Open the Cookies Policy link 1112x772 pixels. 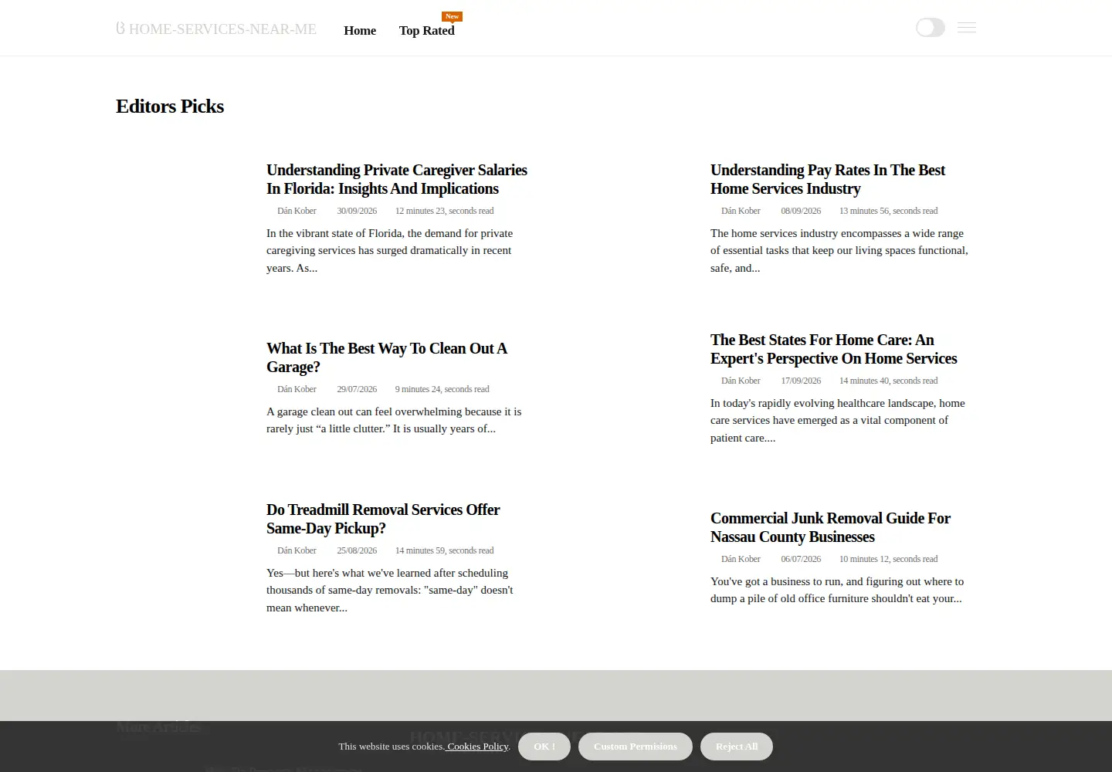[x=477, y=747]
